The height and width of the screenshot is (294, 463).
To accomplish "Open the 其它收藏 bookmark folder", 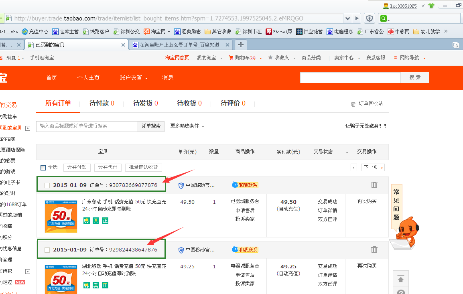I will [x=218, y=32].
